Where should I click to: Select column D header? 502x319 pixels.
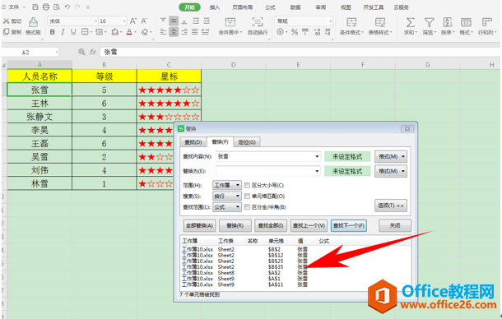[x=234, y=65]
